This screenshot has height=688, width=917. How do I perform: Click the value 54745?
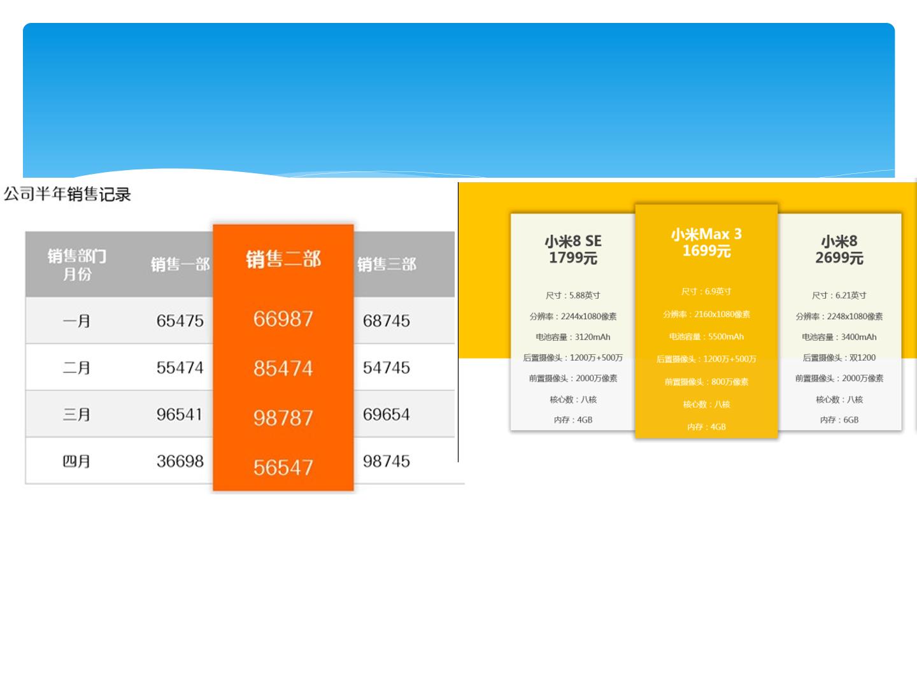(x=387, y=368)
